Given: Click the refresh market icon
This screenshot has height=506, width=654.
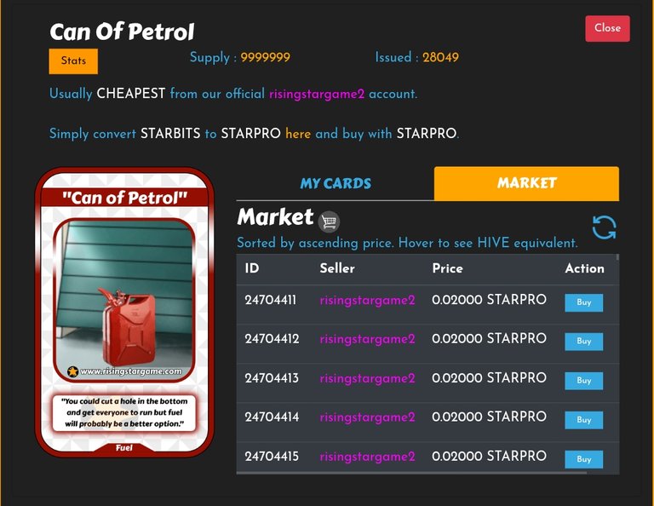Looking at the screenshot, I should tap(604, 227).
